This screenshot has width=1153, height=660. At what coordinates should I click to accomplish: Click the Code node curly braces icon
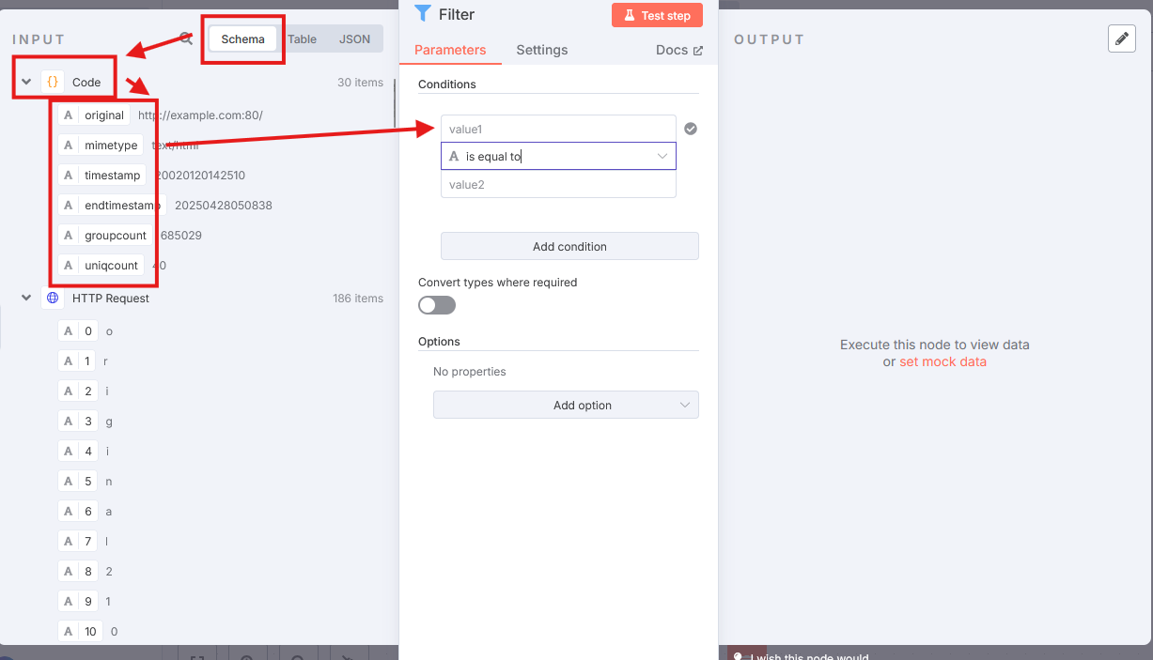click(53, 82)
